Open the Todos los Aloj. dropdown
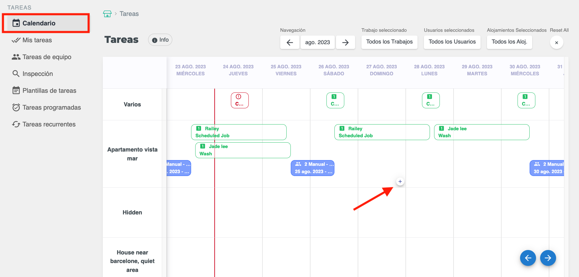The height and width of the screenshot is (277, 579). click(509, 42)
